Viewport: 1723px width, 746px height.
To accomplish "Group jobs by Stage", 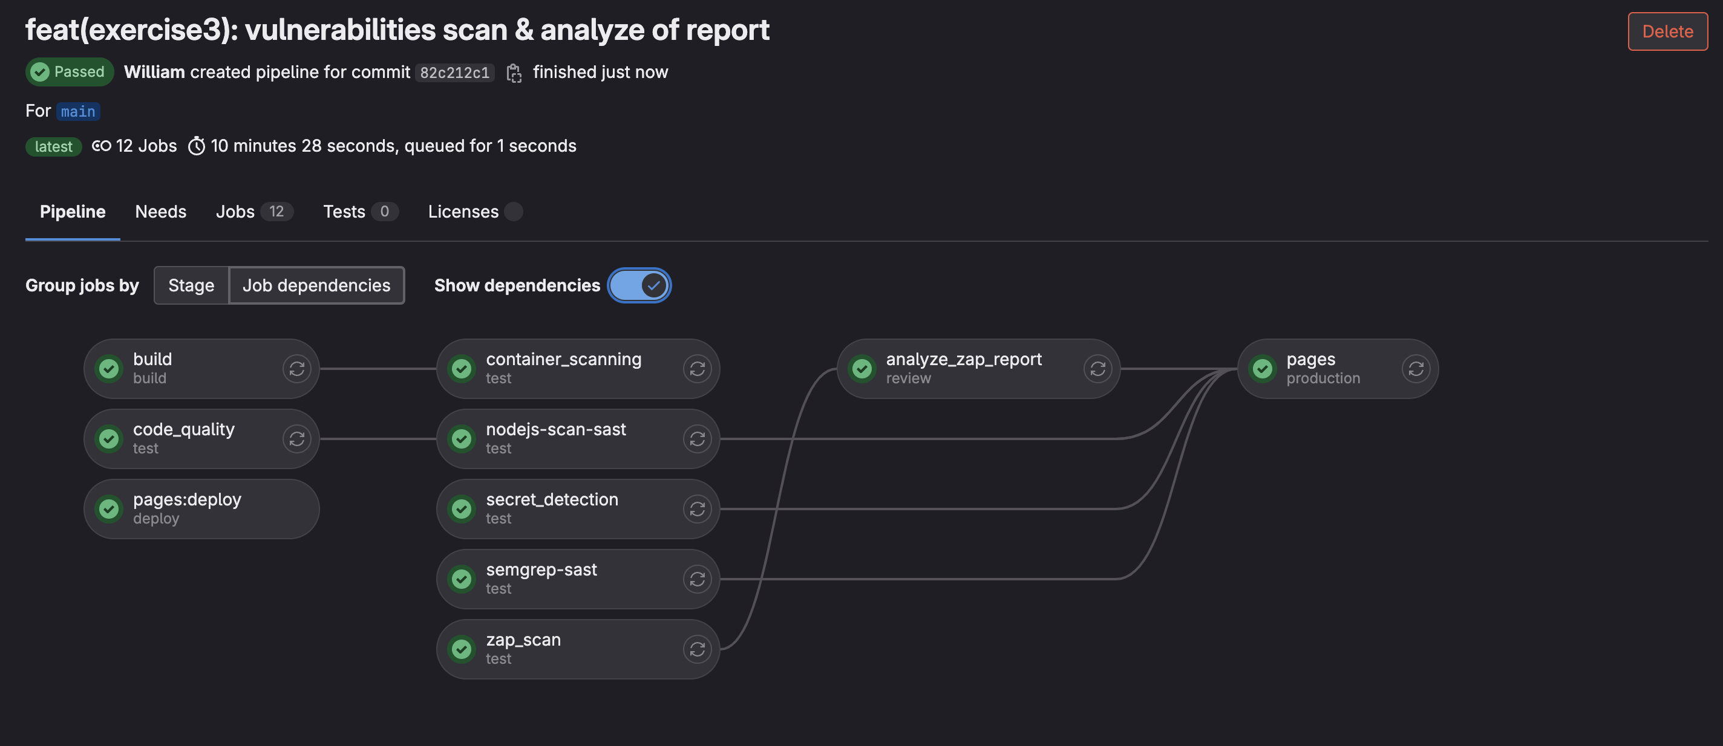I will click(191, 285).
